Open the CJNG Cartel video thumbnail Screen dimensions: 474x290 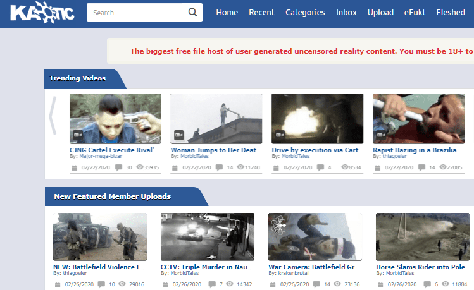coord(115,119)
